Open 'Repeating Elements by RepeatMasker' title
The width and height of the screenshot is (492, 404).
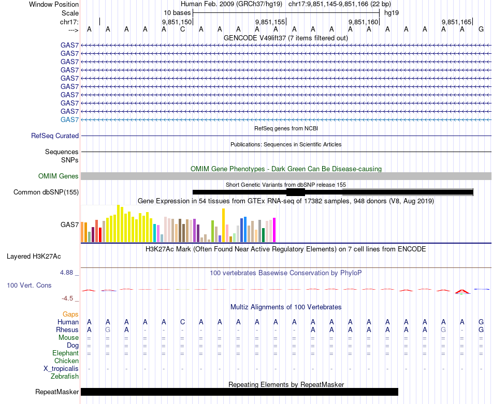coord(286,384)
